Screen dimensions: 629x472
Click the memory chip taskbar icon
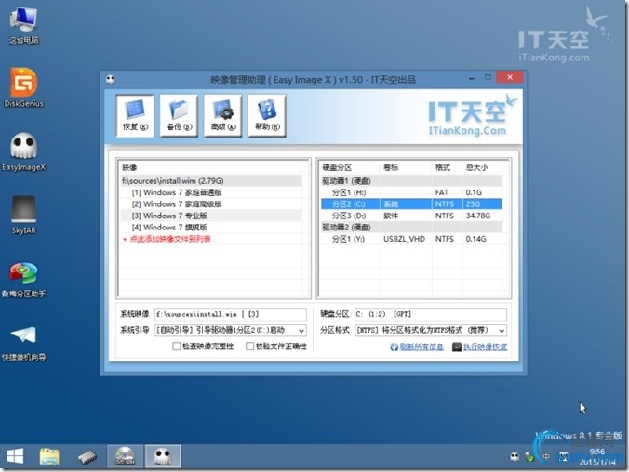click(87, 457)
